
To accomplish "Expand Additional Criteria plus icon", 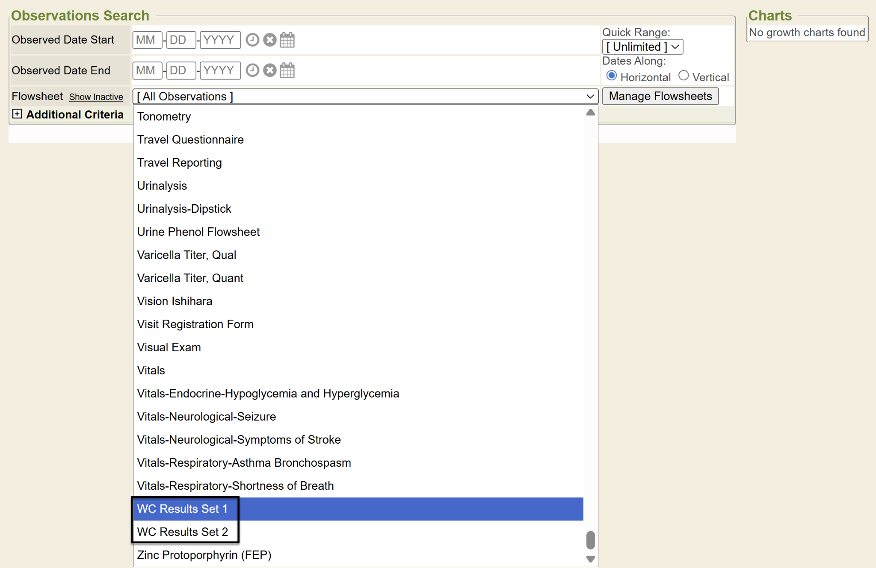I will (x=17, y=114).
